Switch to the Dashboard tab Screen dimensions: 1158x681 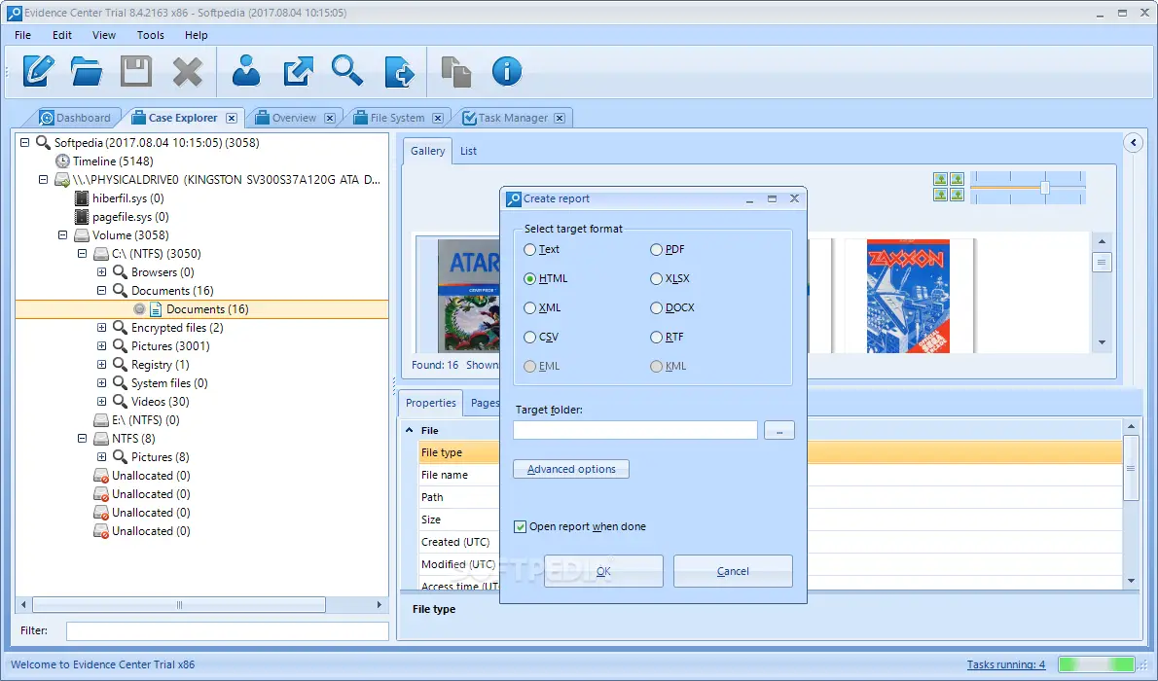(x=75, y=118)
